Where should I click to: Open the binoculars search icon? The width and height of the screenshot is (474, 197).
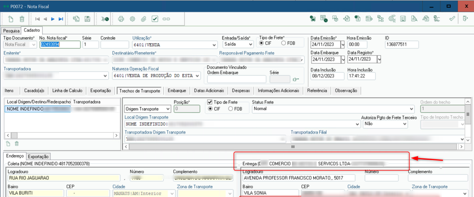tap(105, 19)
